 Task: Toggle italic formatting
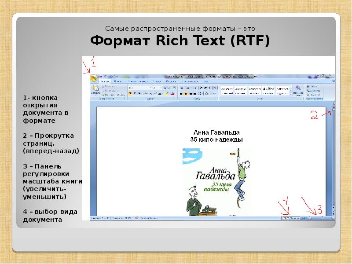(x=135, y=93)
